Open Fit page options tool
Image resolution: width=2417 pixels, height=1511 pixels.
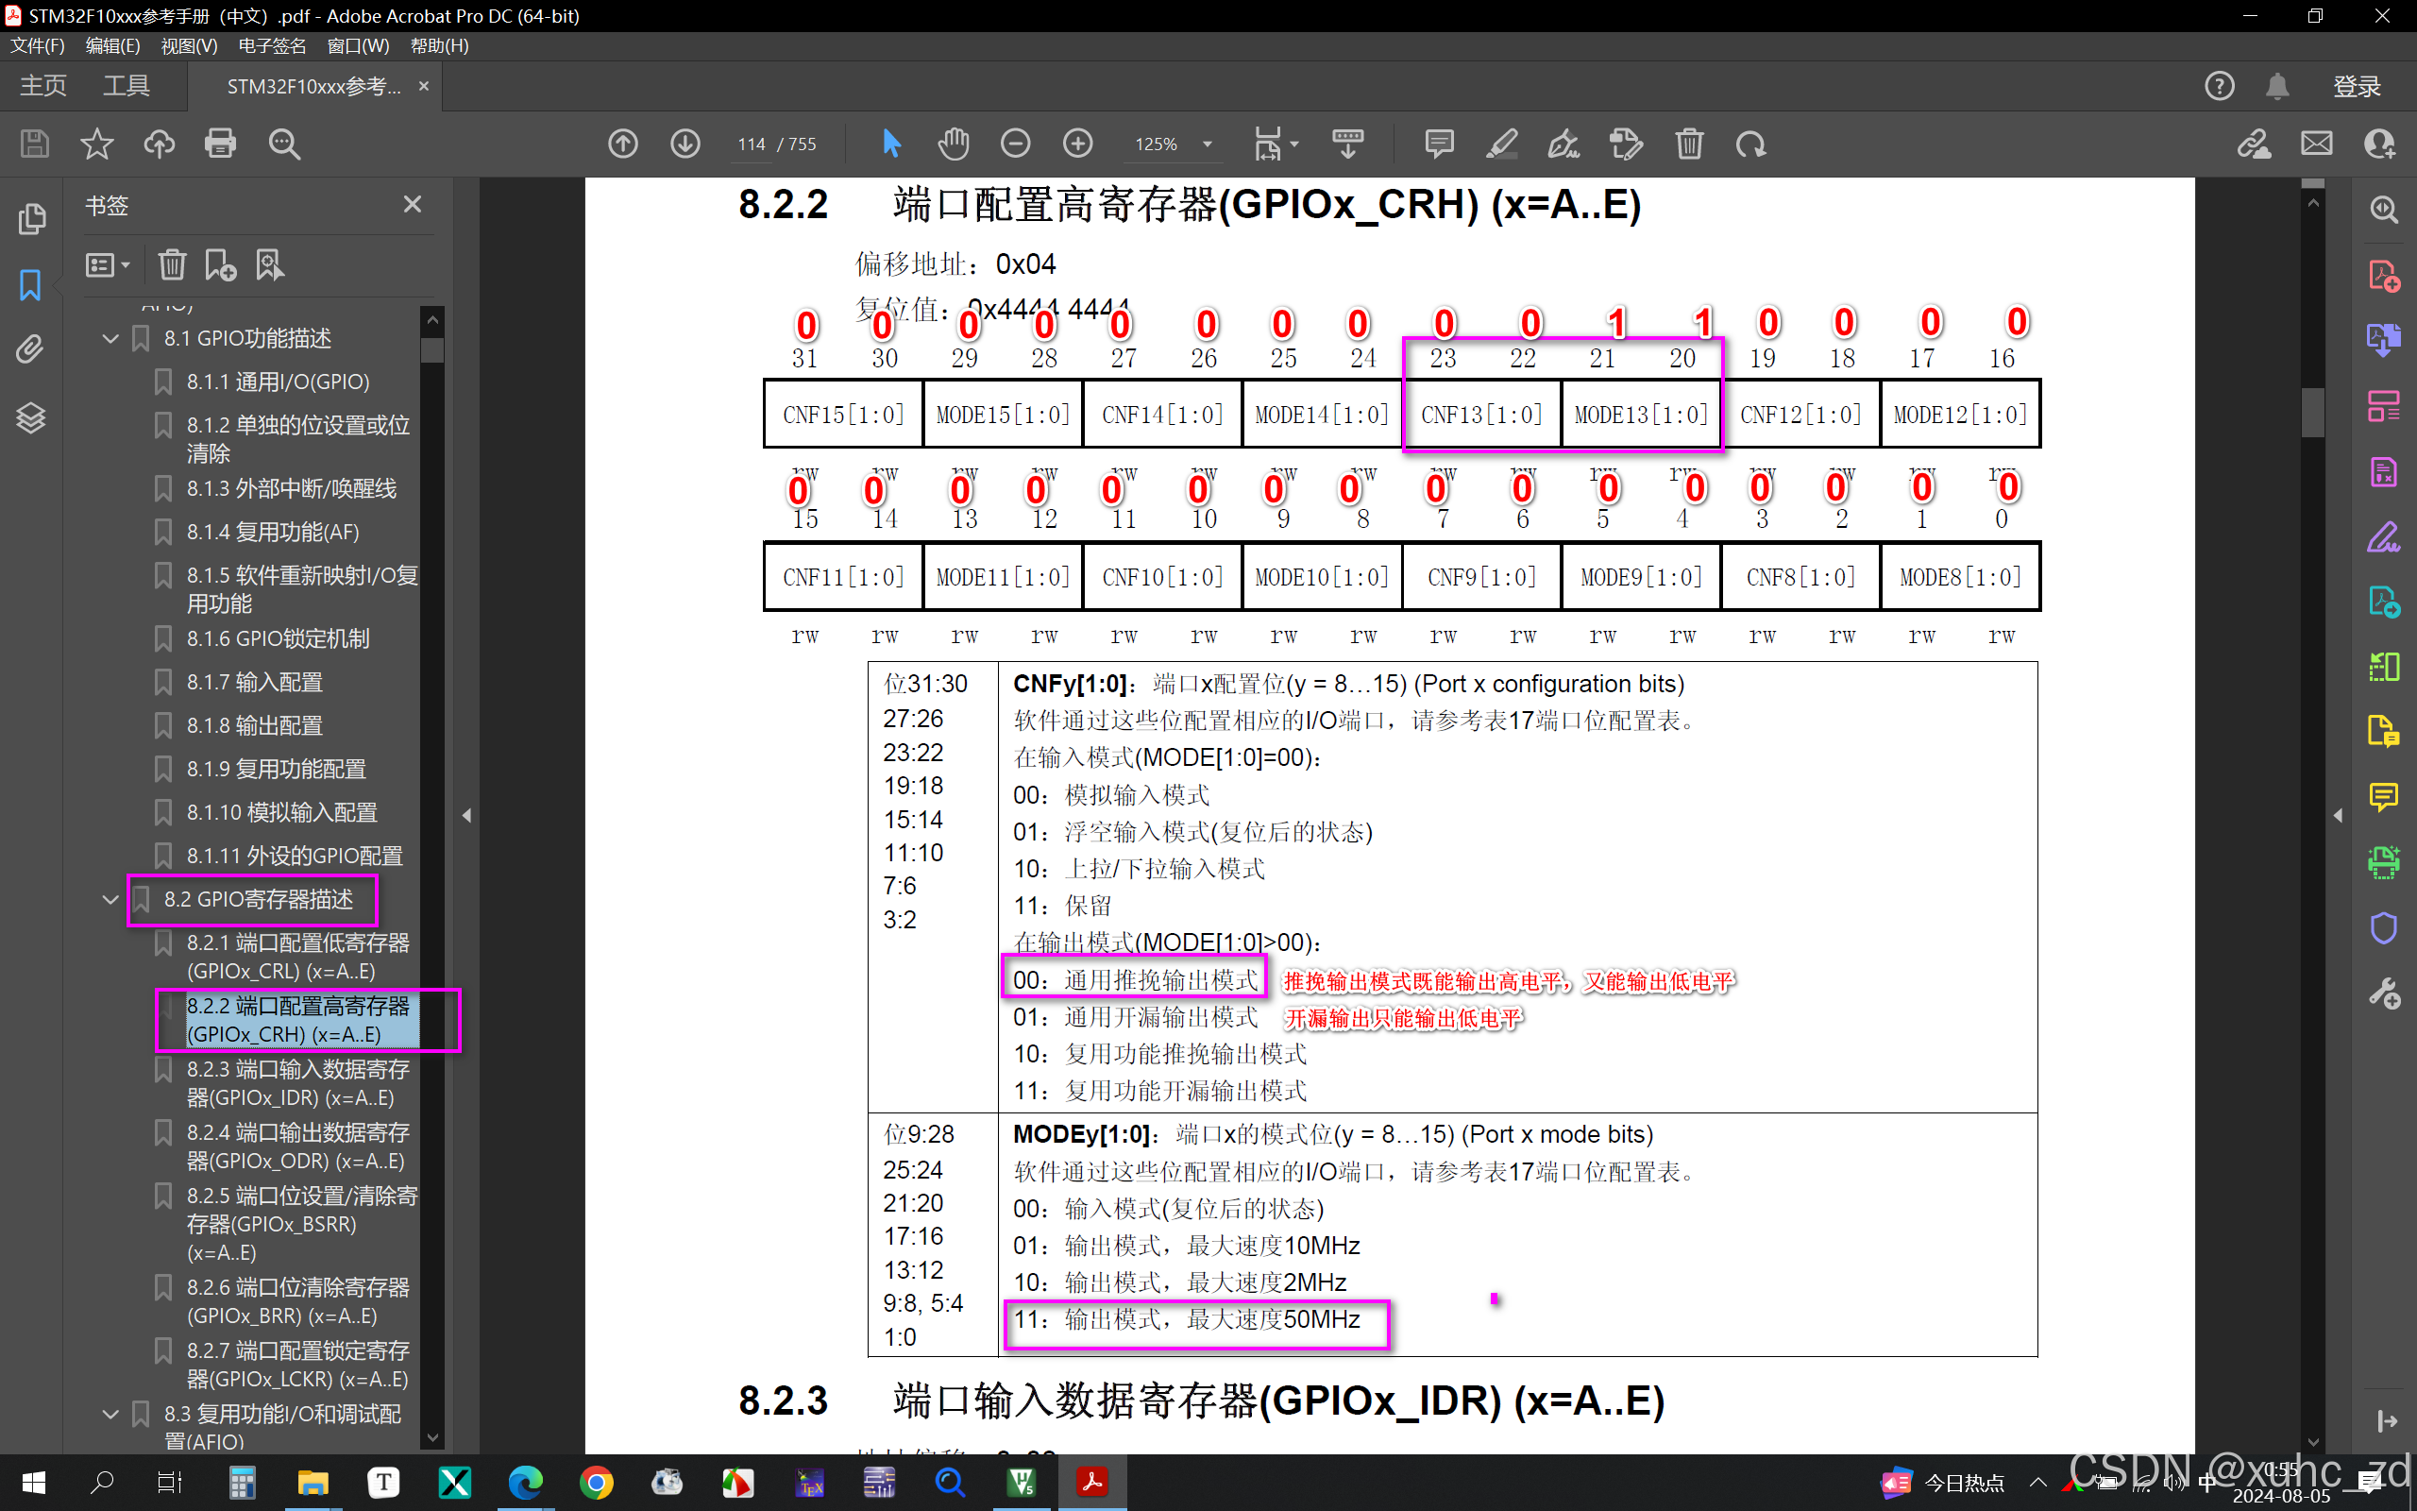pos(1276,144)
